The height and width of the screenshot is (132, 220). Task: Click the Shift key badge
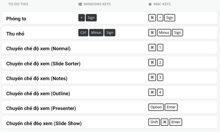tap(154, 122)
